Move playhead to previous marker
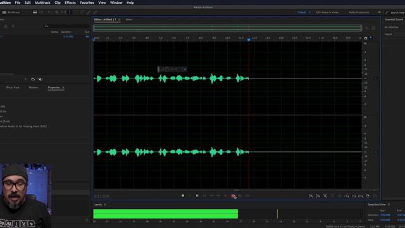 204,196
